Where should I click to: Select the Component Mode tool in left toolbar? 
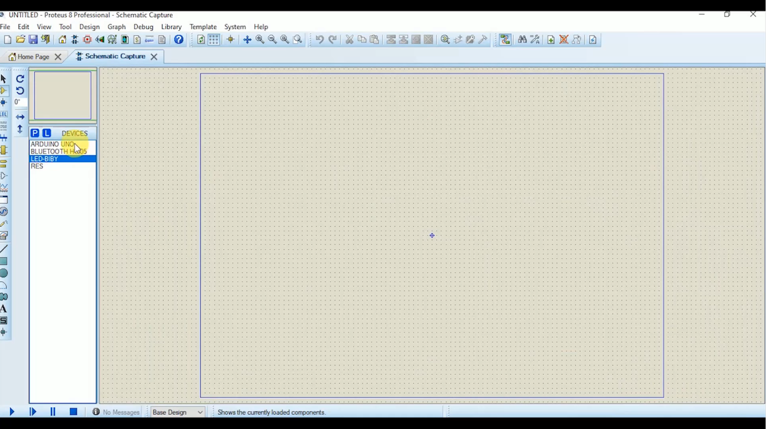click(4, 91)
